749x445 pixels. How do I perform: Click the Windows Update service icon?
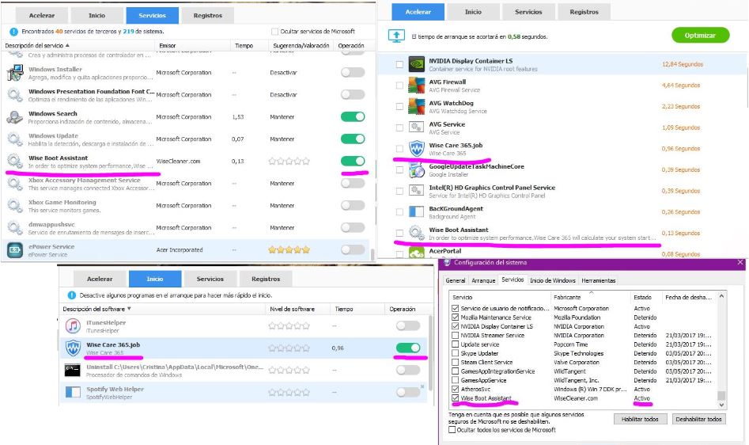[15, 139]
